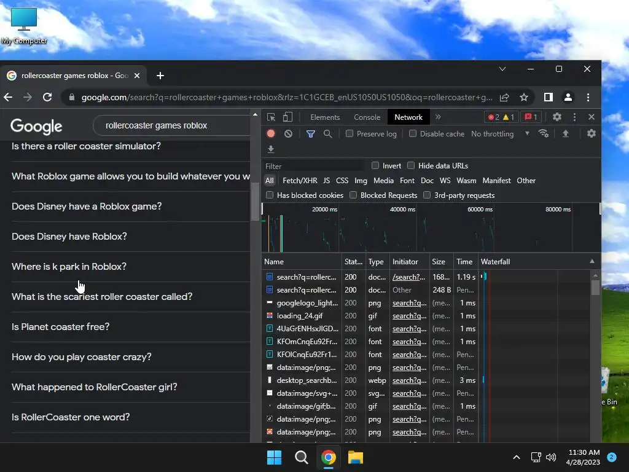The width and height of the screenshot is (629, 472).
Task: Open a new tab
Action: pyautogui.click(x=160, y=76)
